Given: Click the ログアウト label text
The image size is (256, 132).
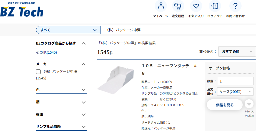Looking at the screenshot, I should pyautogui.click(x=215, y=16).
